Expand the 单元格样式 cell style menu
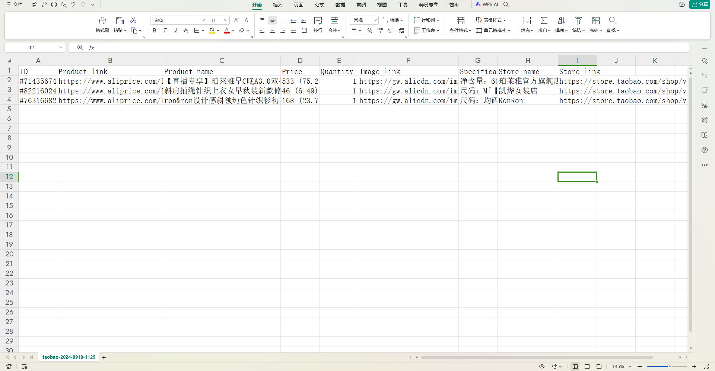The width and height of the screenshot is (715, 371). click(493, 31)
